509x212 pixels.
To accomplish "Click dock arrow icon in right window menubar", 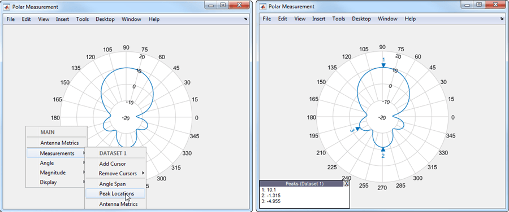I will coord(502,19).
